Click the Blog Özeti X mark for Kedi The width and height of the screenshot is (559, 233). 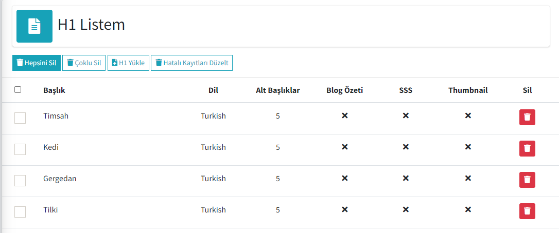tap(344, 147)
